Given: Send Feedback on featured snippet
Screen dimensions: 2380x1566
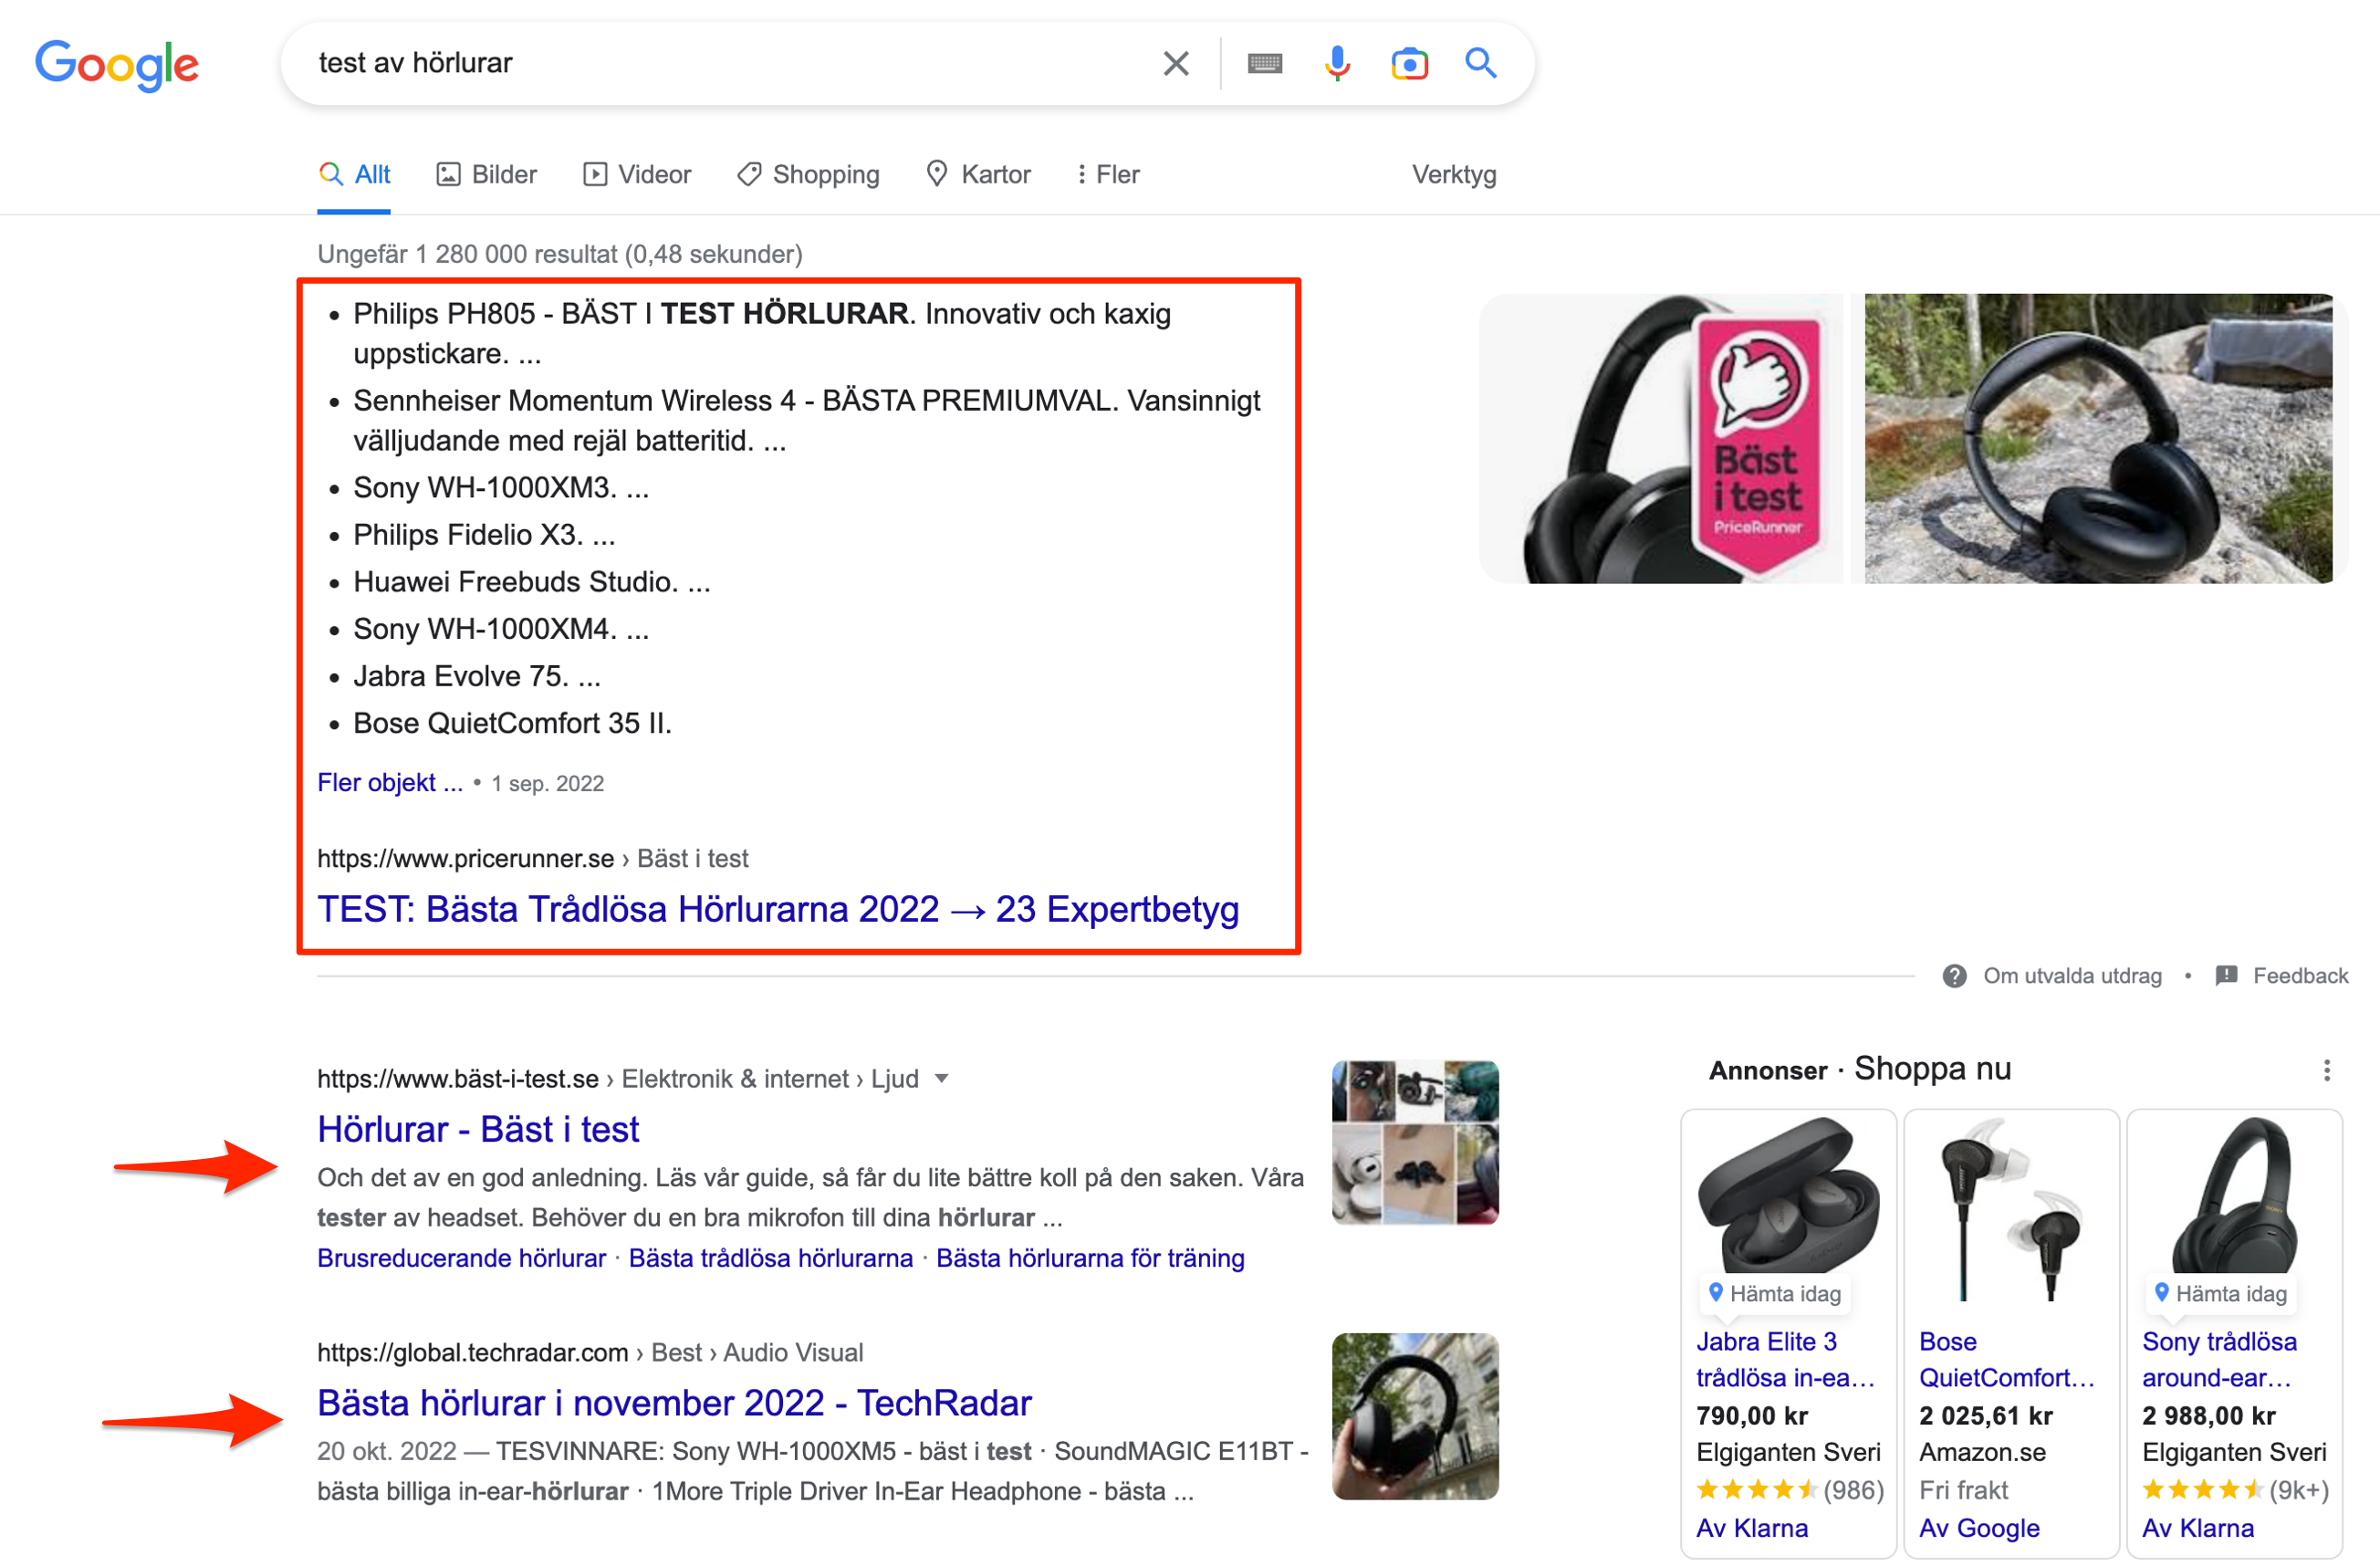Looking at the screenshot, I should 2300,976.
